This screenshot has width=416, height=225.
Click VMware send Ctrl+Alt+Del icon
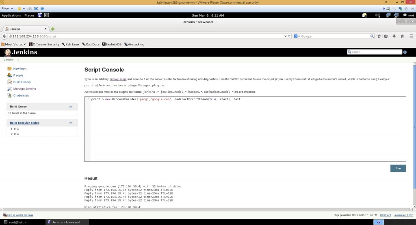click(29, 9)
